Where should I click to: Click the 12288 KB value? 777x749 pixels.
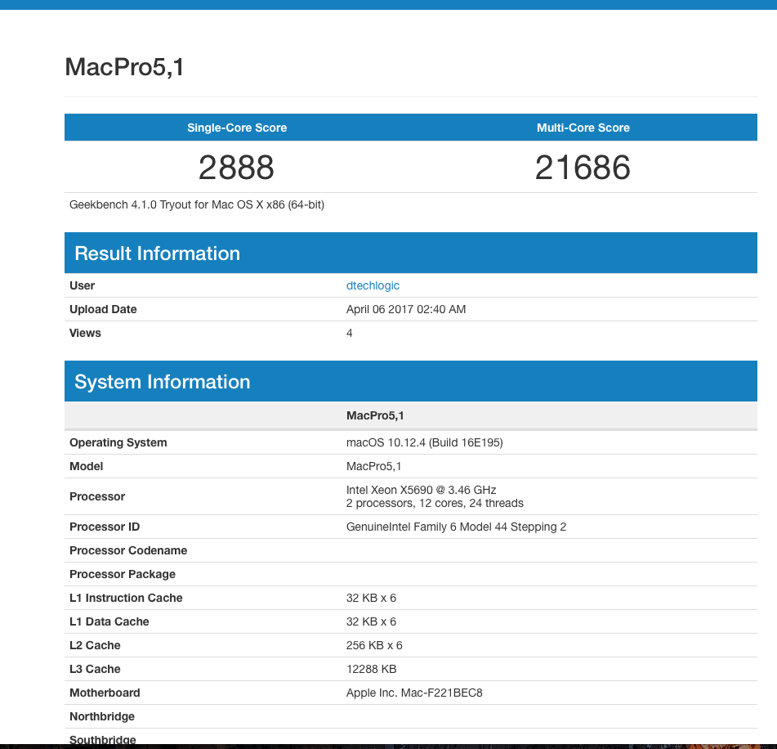(x=371, y=669)
